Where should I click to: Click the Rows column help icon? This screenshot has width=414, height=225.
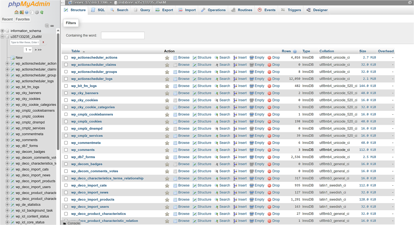click(x=295, y=51)
